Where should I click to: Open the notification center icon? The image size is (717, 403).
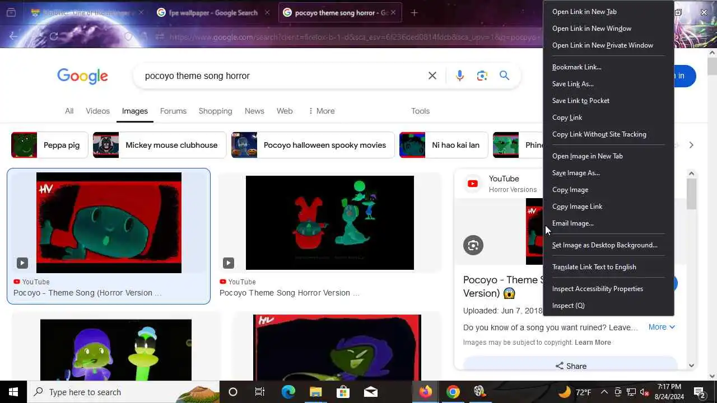click(x=699, y=392)
